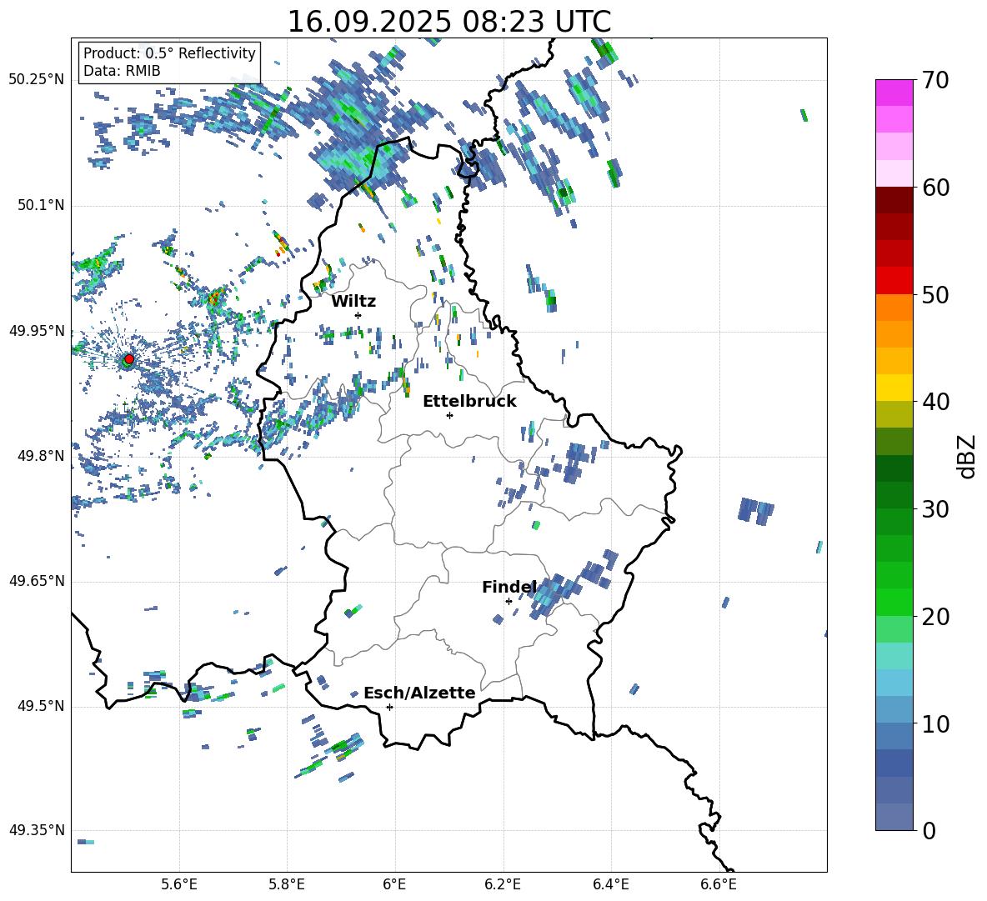Click the cross marker below Esch/Alzette
987x901 pixels.
(389, 707)
